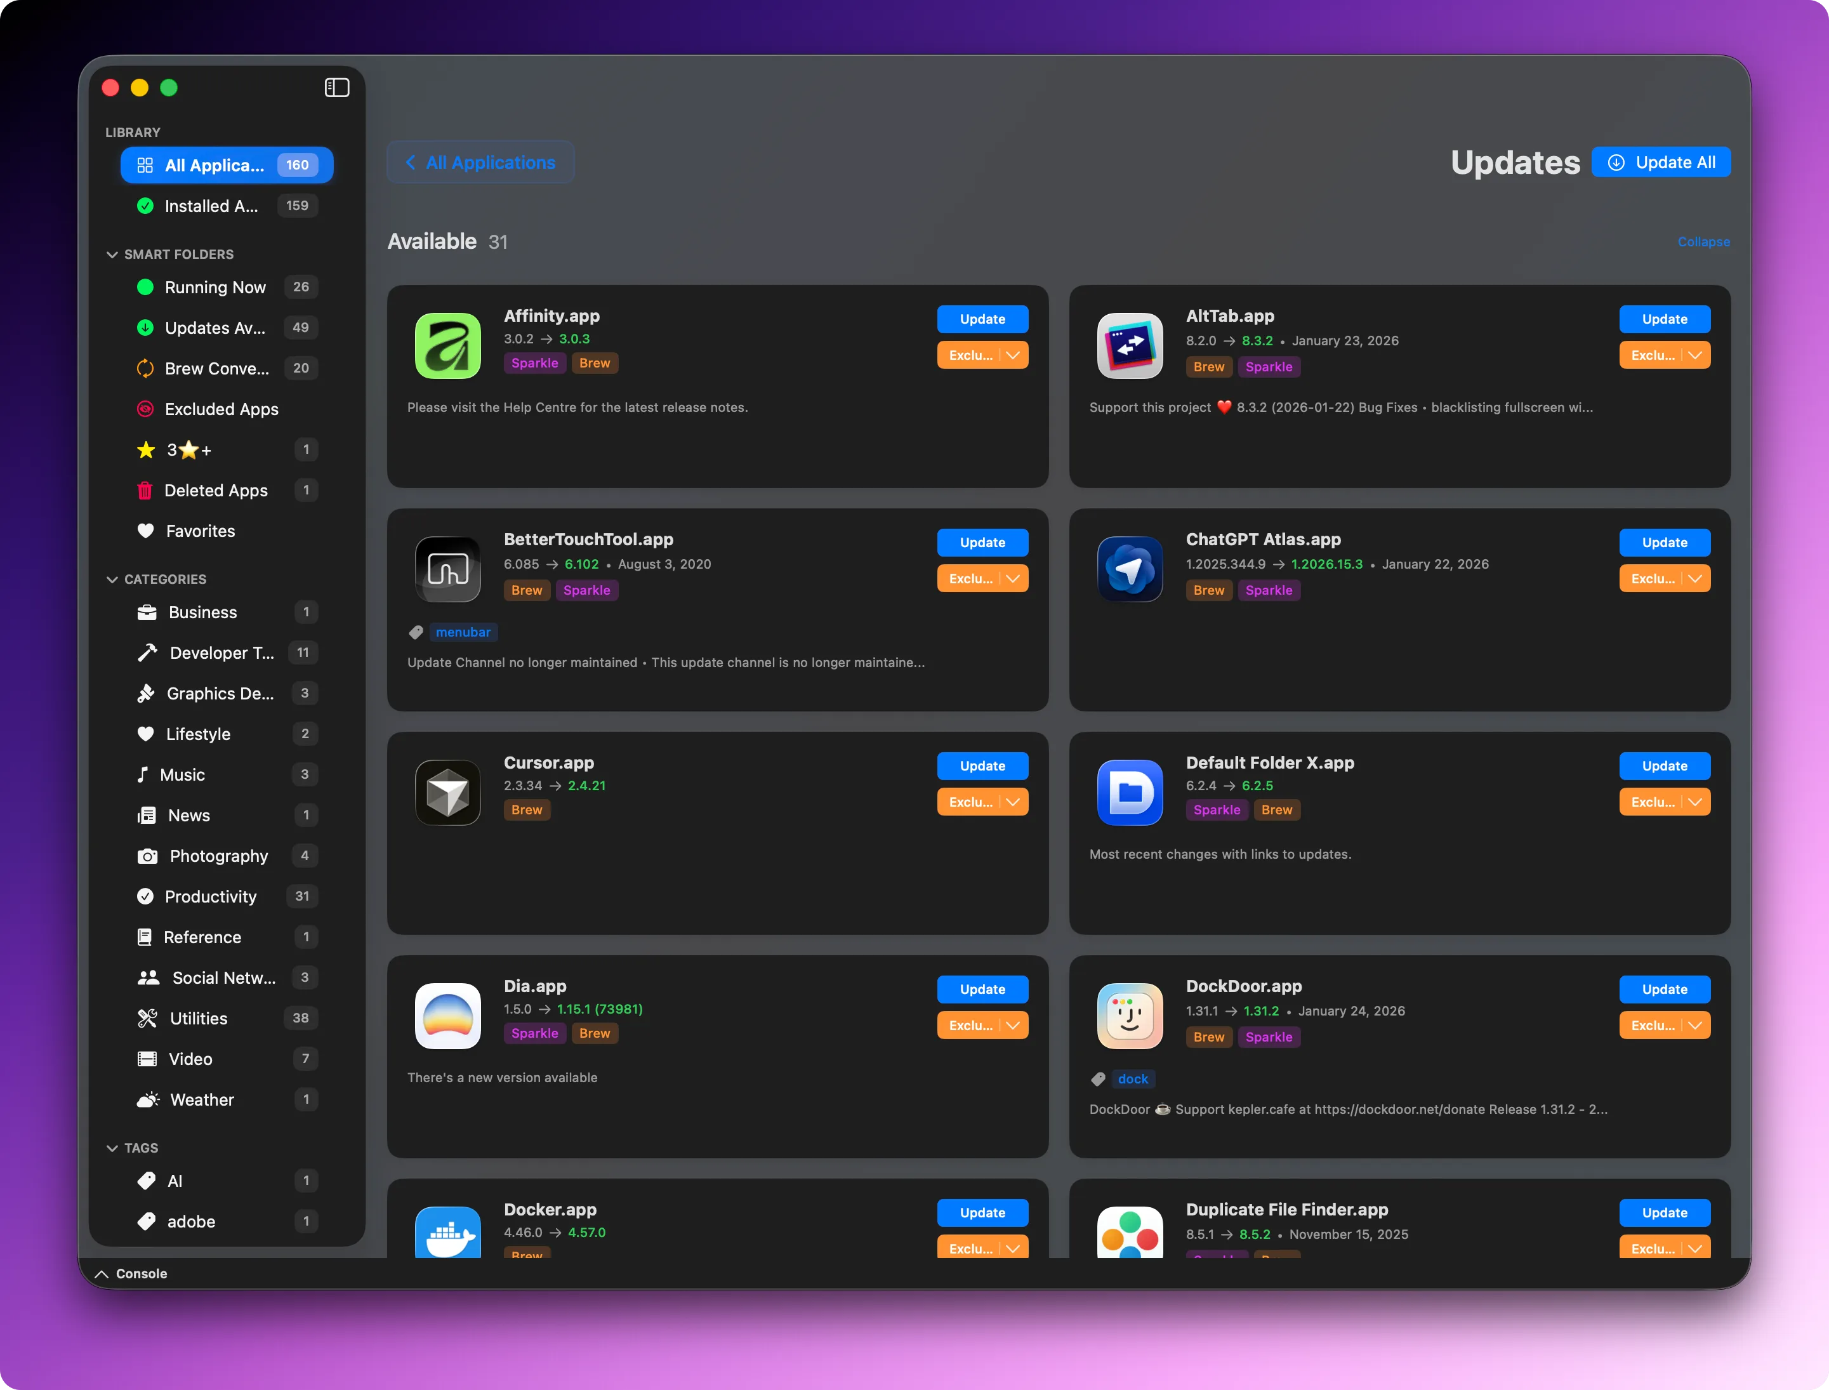Image resolution: width=1829 pixels, height=1390 pixels.
Task: Open Exclude dropdown arrow for AltTab.app
Action: click(1695, 355)
